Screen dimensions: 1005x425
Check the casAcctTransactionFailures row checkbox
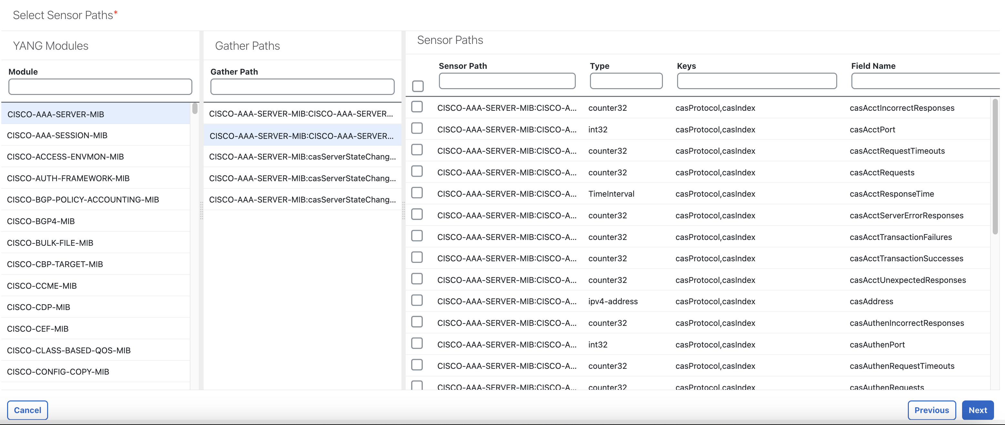tap(417, 236)
